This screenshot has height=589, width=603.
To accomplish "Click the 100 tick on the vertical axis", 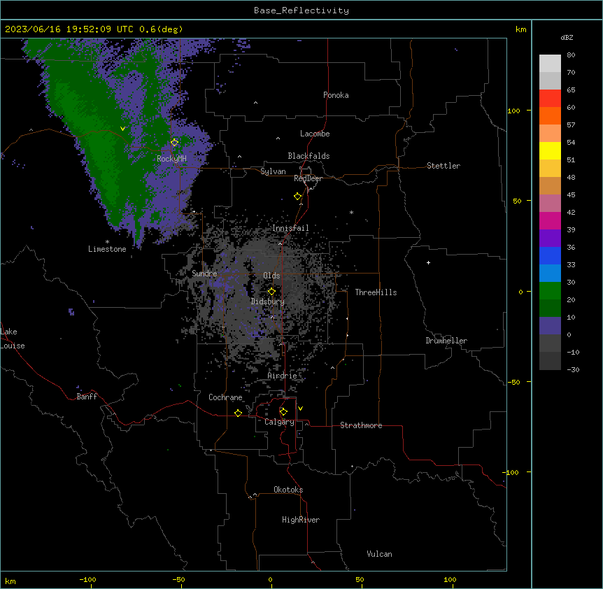I will click(x=513, y=111).
